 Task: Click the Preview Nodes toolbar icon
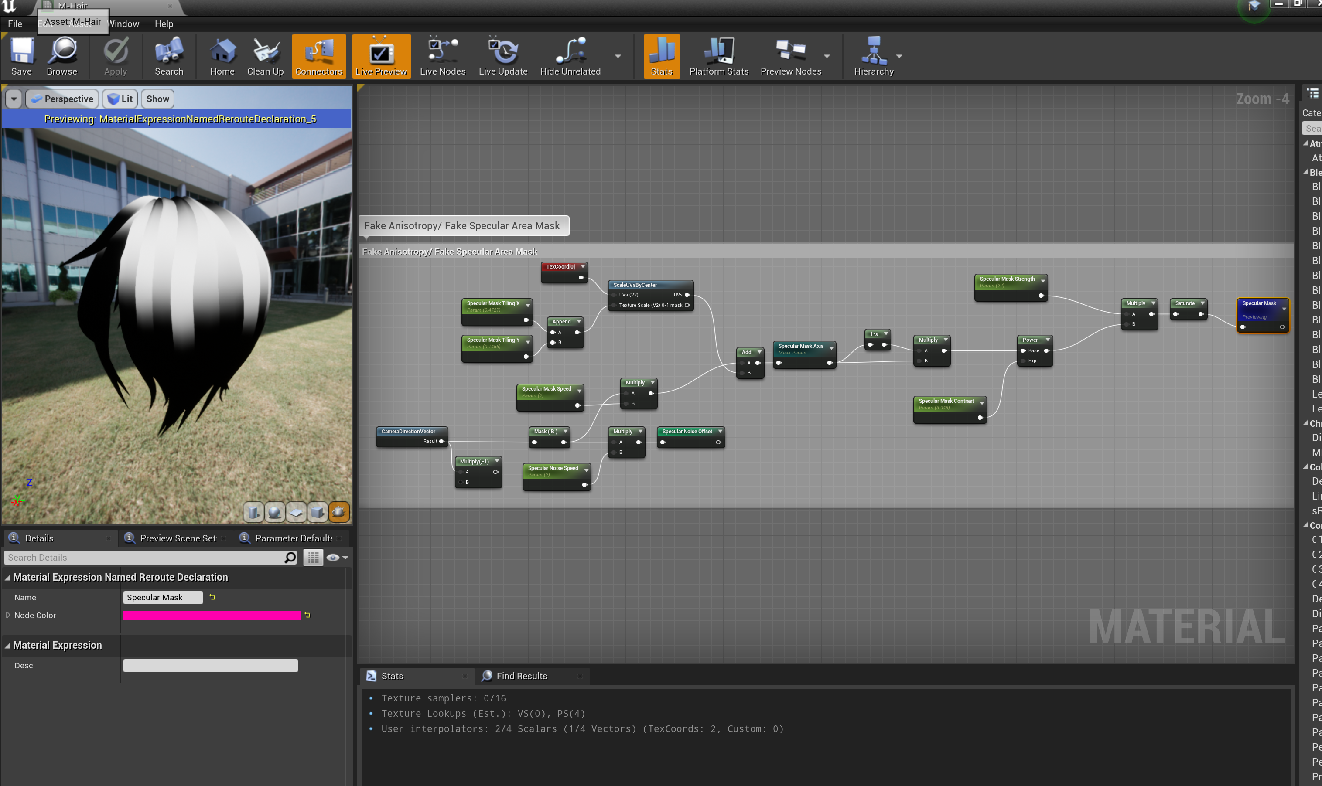point(791,57)
